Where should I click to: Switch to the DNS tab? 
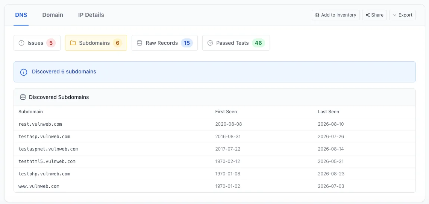(x=21, y=15)
